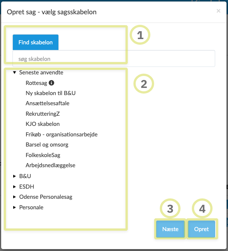Image resolution: width=228 pixels, height=251 pixels.
Task: Expand the B&U template group
Action: (14, 175)
